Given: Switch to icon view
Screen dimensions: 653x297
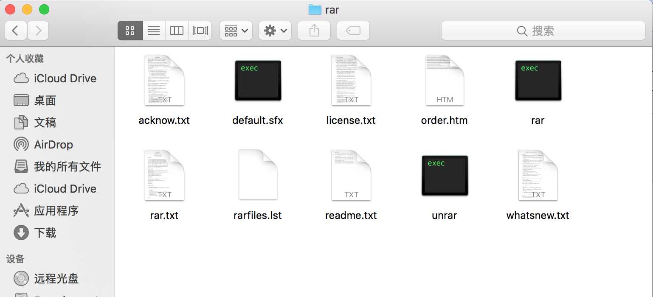Looking at the screenshot, I should coord(130,31).
